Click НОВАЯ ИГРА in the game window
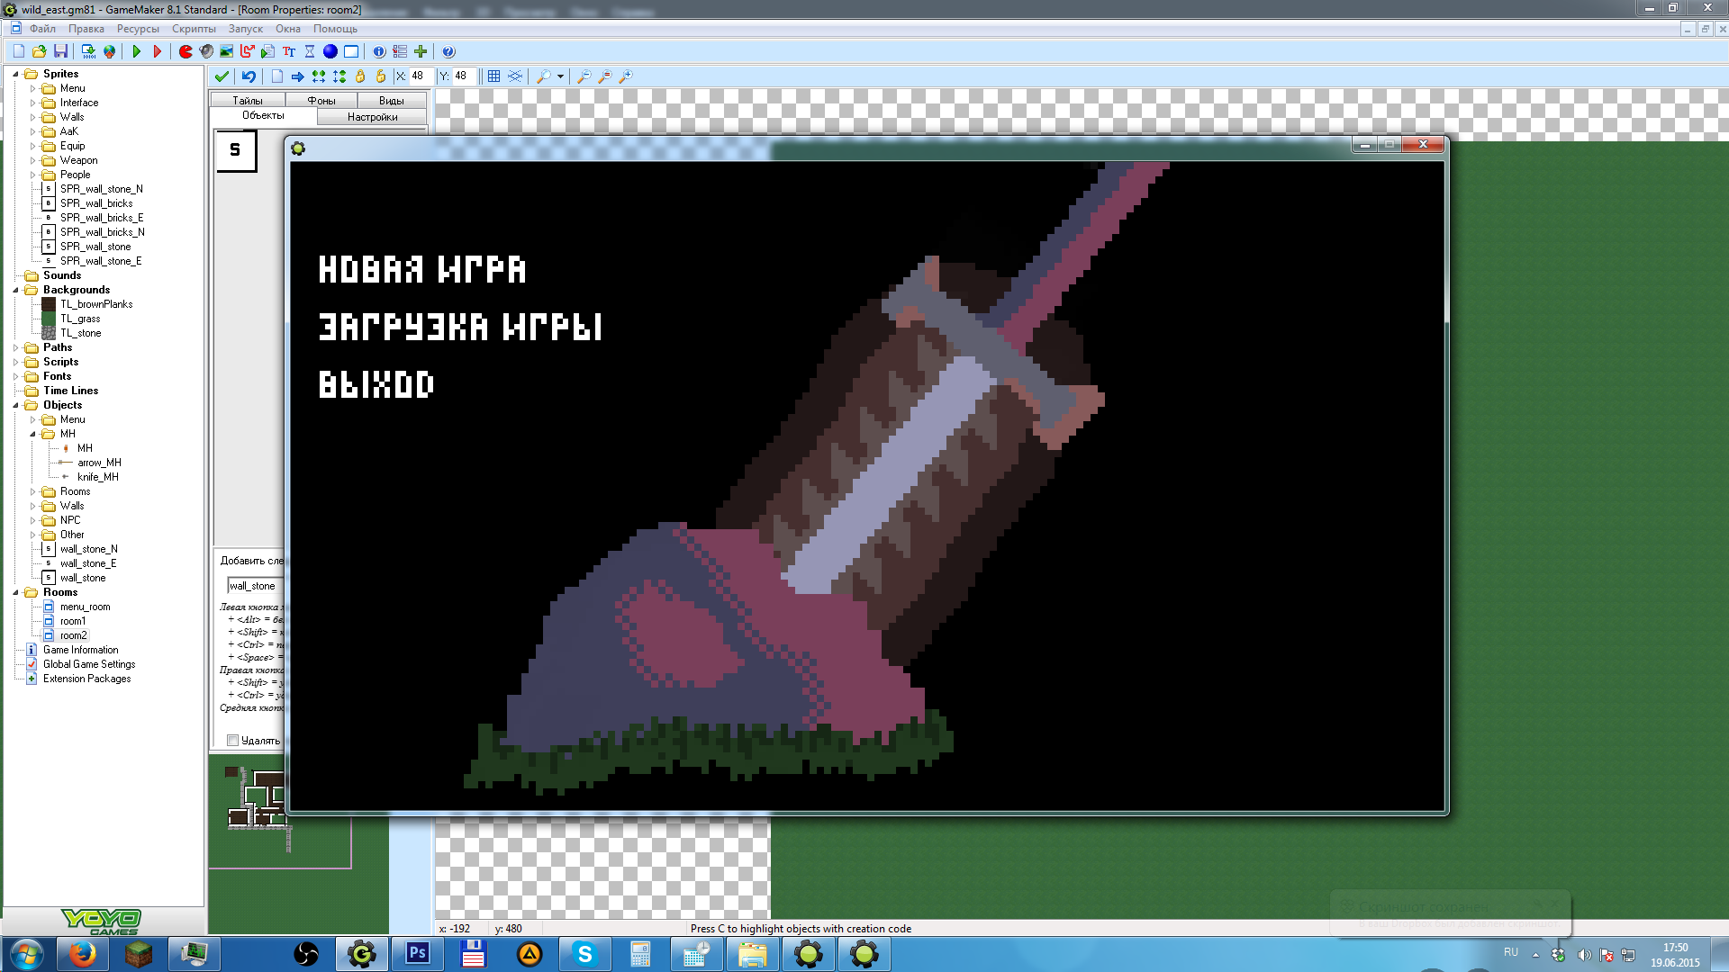The image size is (1729, 972). 421,269
